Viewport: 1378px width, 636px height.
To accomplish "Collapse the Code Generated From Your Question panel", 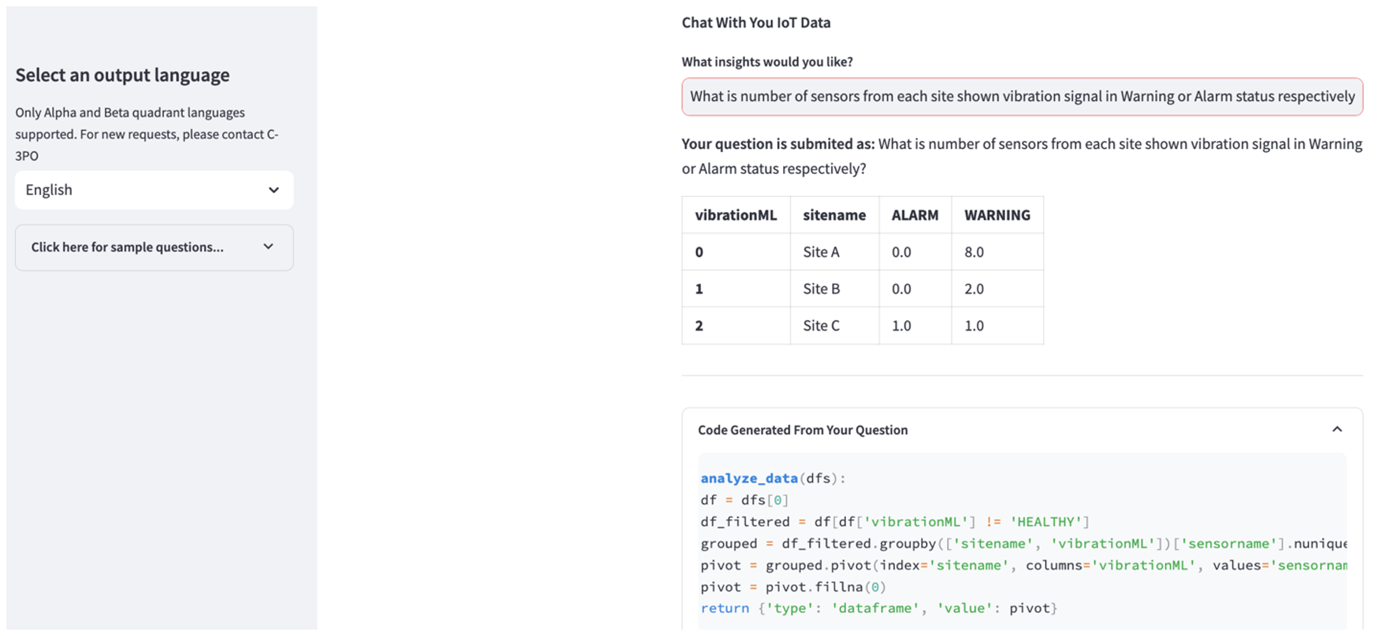I will pos(802,430).
